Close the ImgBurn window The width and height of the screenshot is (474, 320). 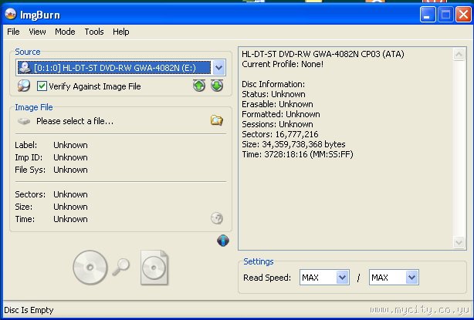pyautogui.click(x=464, y=15)
